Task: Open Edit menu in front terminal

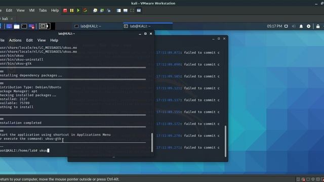Action: [x=29, y=40]
